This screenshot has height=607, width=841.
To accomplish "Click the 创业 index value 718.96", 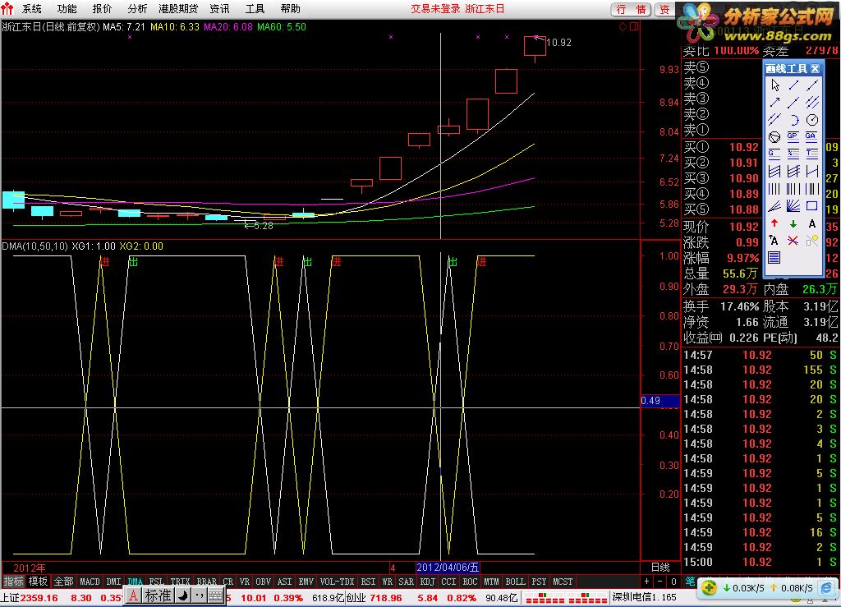I will (x=386, y=597).
